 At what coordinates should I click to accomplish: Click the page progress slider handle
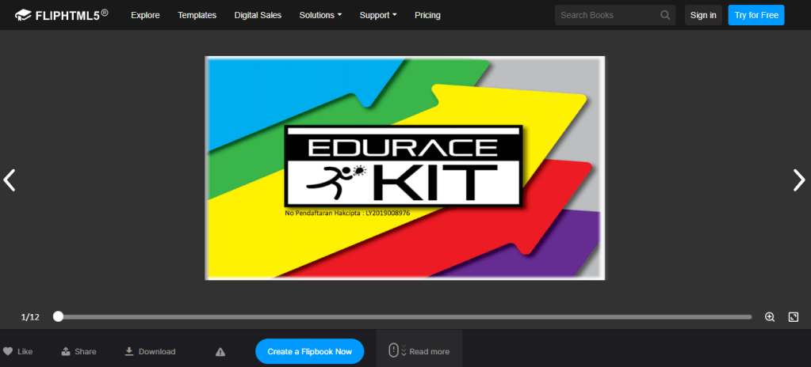point(58,316)
